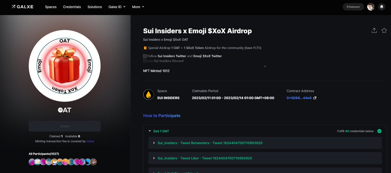Expand campaign description chevron
Viewport: 391px width, 173px height.
[x=265, y=66]
